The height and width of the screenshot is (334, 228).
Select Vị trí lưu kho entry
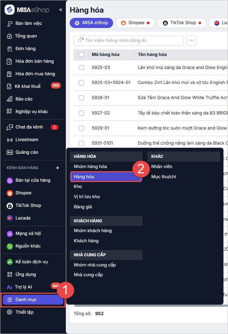click(x=87, y=197)
